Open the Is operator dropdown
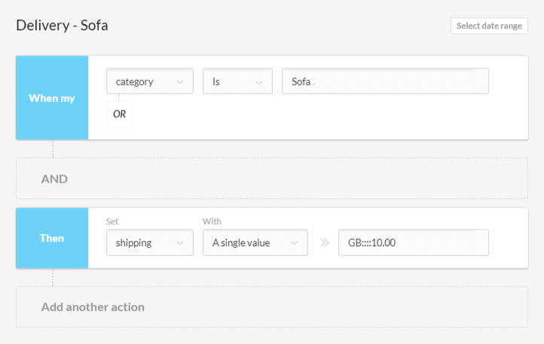 (237, 81)
